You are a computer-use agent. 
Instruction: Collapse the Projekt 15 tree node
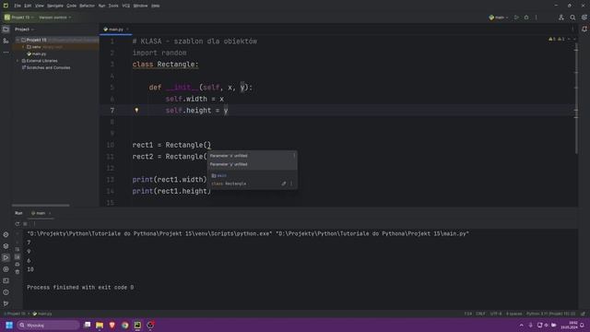18,40
